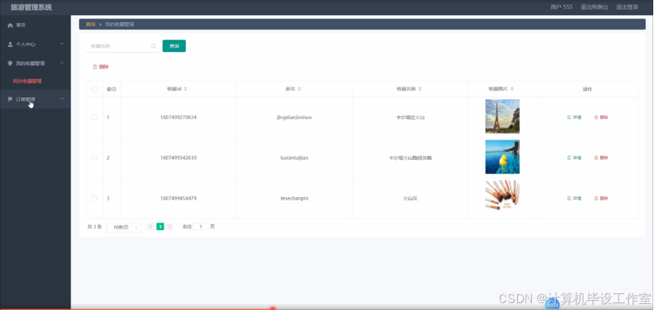
Task: Click the batch 删除 button above table
Action: 101,67
